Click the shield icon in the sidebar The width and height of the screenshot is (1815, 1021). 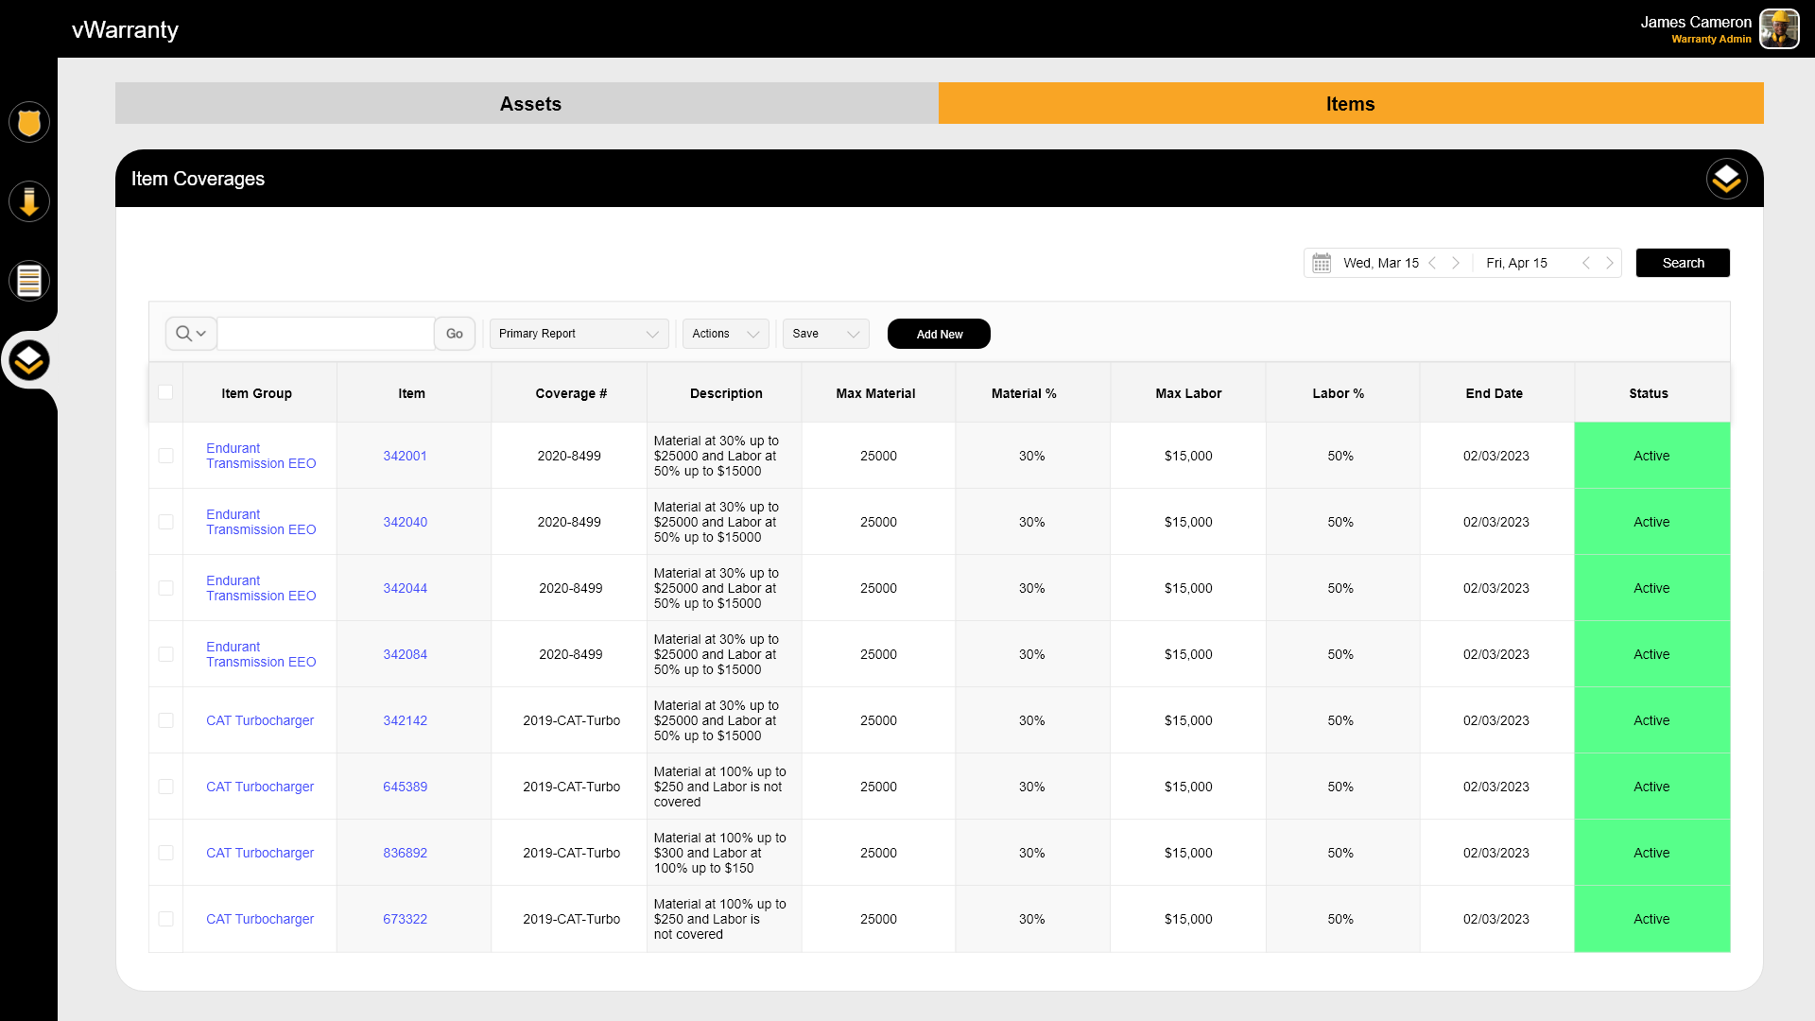point(29,123)
